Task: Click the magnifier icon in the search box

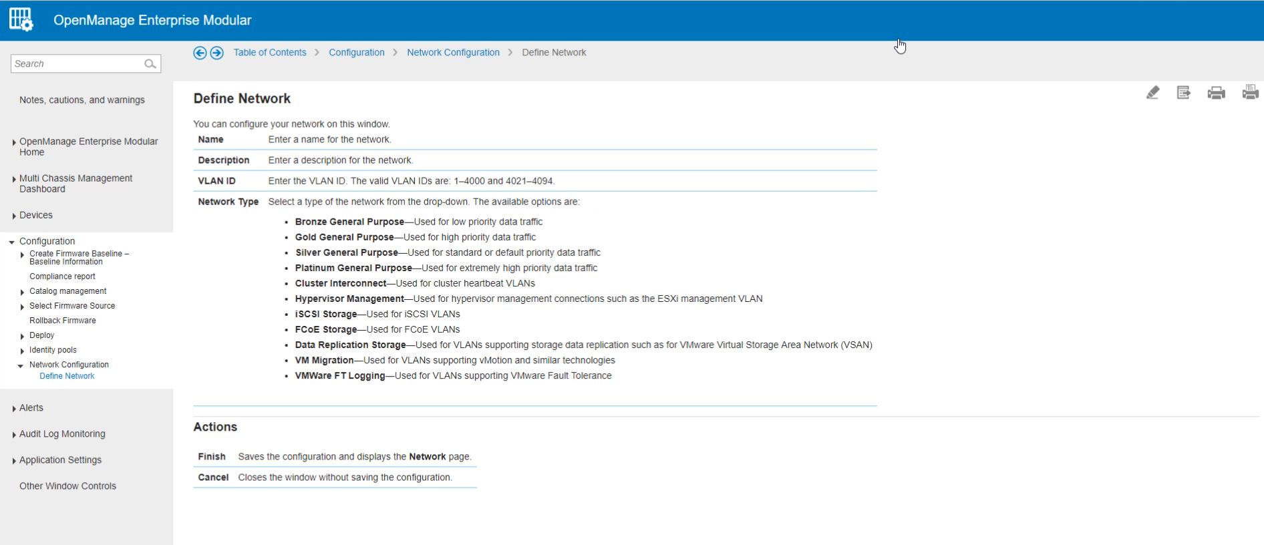Action: [x=150, y=64]
